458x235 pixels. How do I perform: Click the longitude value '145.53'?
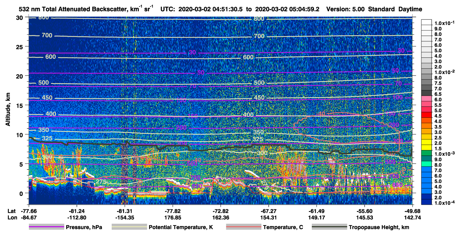click(x=364, y=217)
